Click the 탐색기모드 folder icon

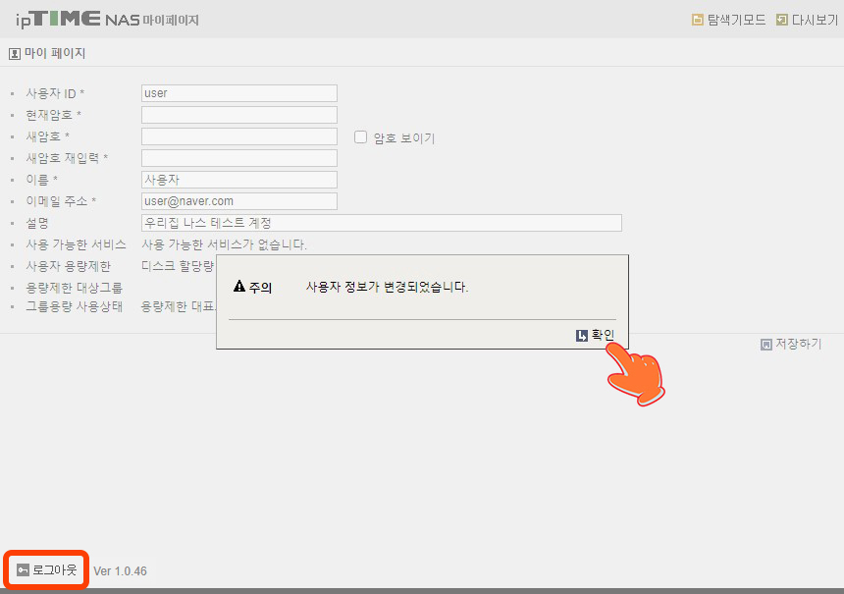[x=698, y=20]
